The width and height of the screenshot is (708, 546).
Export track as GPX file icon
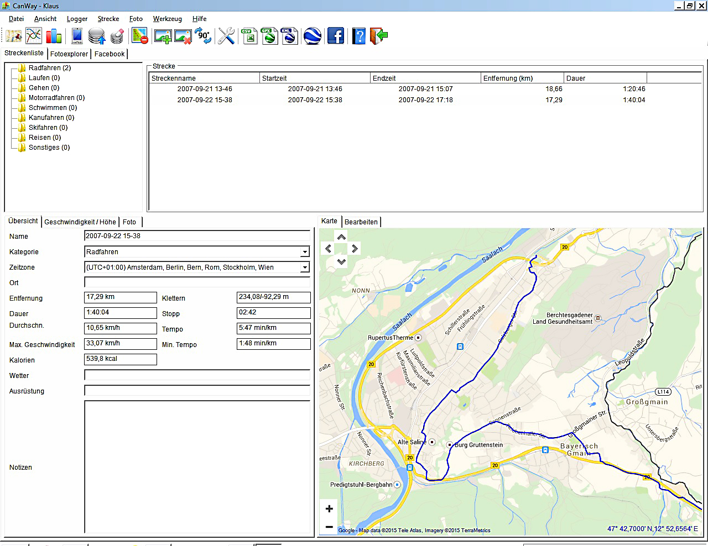pyautogui.click(x=270, y=36)
